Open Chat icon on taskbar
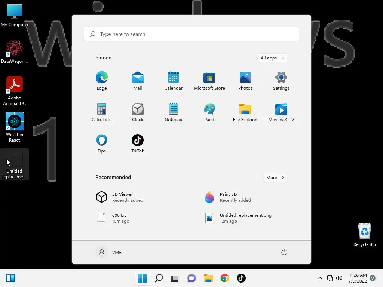The image size is (383, 287). [x=191, y=278]
